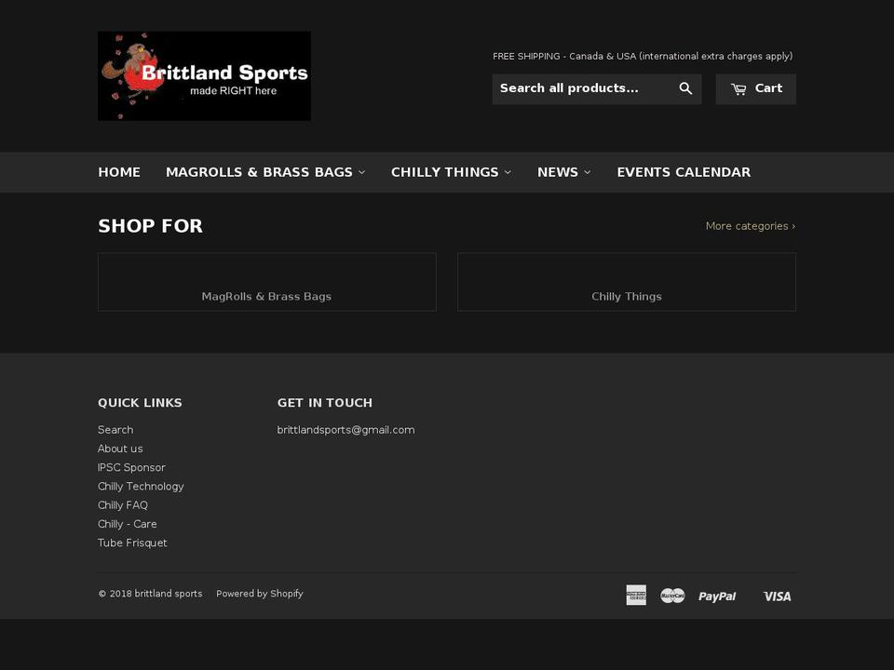Open the Search quick link
894x670 pixels.
click(115, 430)
